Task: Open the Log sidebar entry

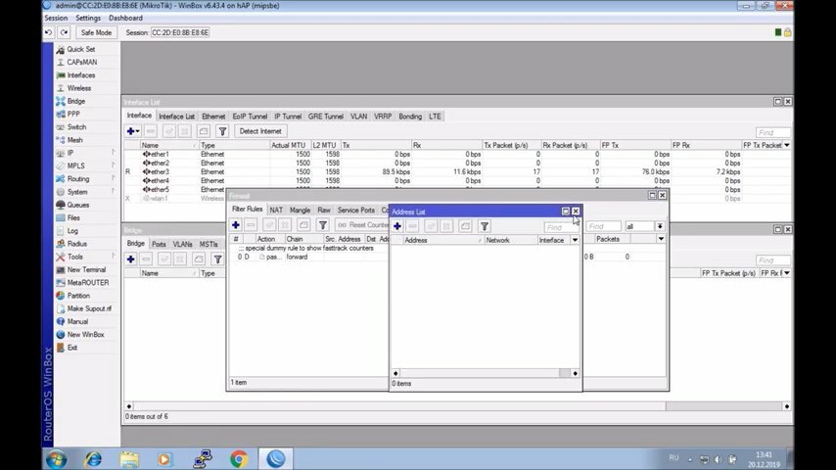Action: coord(72,231)
